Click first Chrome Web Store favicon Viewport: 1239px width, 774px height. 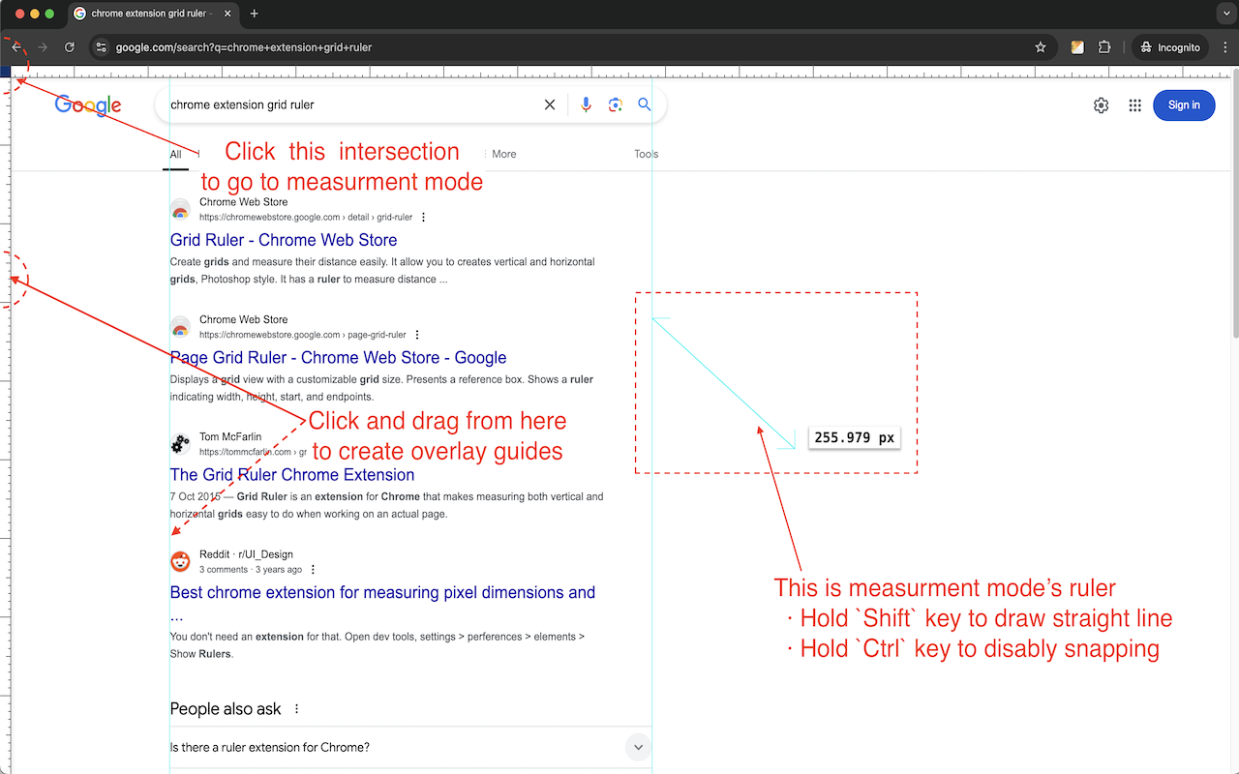coord(180,209)
